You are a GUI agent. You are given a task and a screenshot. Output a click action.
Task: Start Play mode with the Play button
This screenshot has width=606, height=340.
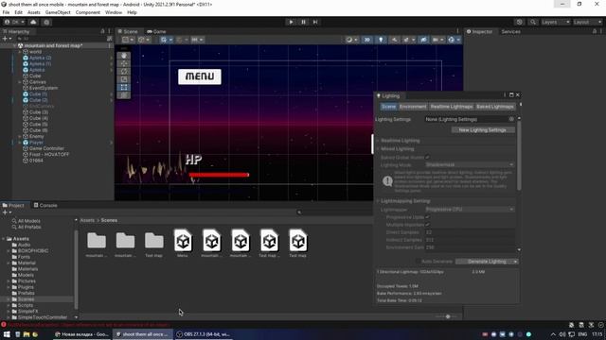pyautogui.click(x=291, y=22)
